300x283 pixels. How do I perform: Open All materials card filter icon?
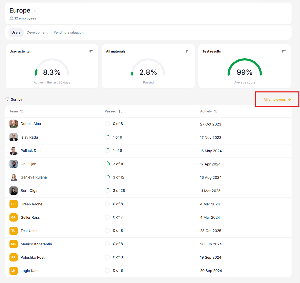point(188,51)
